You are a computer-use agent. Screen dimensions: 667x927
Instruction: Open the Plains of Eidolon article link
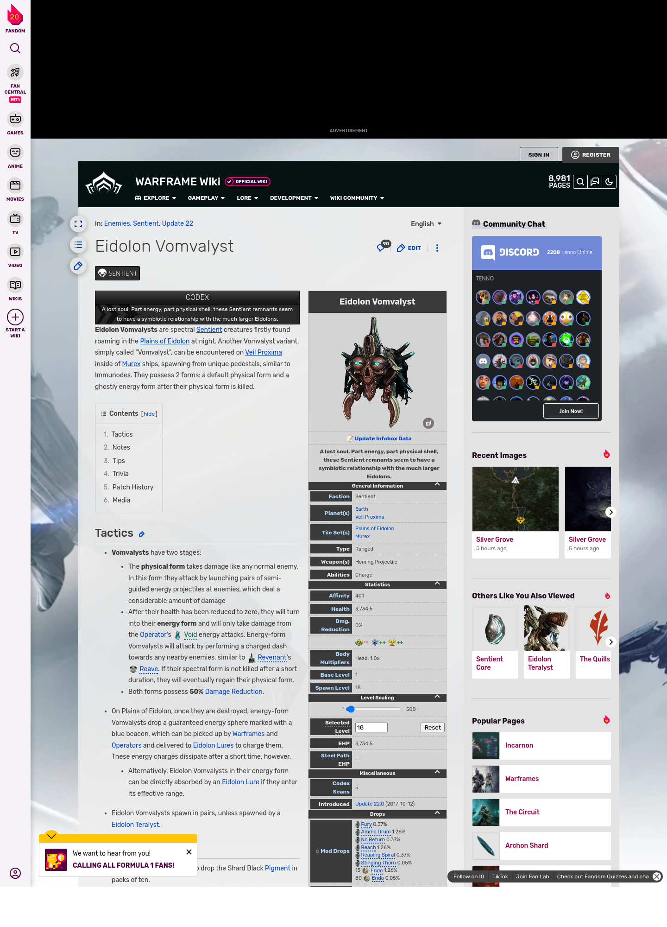165,341
